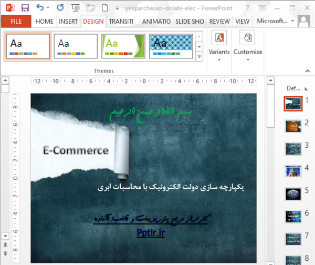315x265 pixels.
Task: Expand the full themes gallery
Action: 199,57
